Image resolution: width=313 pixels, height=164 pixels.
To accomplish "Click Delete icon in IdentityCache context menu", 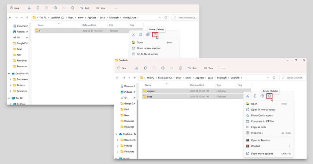I will (x=155, y=35).
